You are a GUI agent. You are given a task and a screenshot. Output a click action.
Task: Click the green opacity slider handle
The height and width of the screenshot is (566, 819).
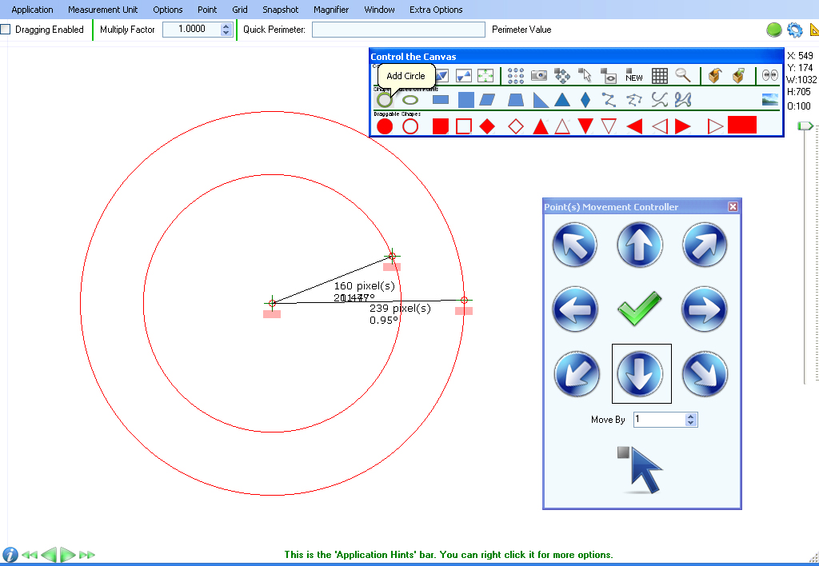tap(805, 126)
